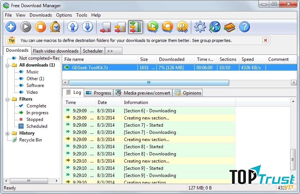This screenshot has width=300, height=194.
Task: Sort by Size column header
Action: pos(147,59)
